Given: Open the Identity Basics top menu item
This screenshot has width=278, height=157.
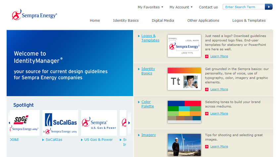Looking at the screenshot, I should tap(126, 21).
